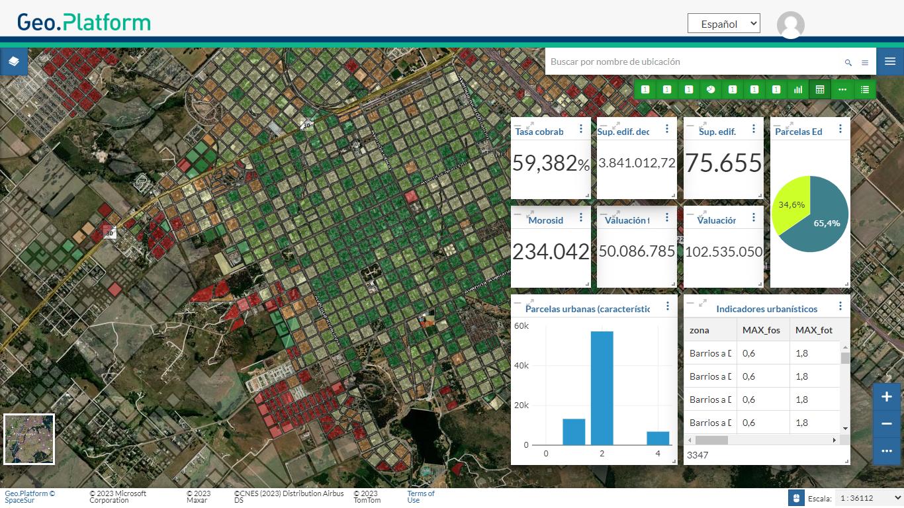The width and height of the screenshot is (904, 508).
Task: Click the table scrollbar down arrow
Action: 845,429
